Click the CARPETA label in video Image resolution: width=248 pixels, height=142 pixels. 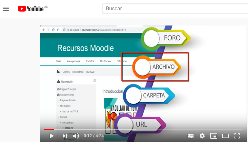coord(154,96)
